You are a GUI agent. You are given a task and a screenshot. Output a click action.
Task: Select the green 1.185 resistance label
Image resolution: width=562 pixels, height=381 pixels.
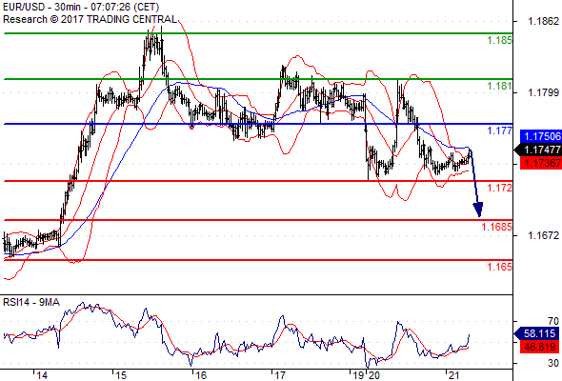[500, 40]
